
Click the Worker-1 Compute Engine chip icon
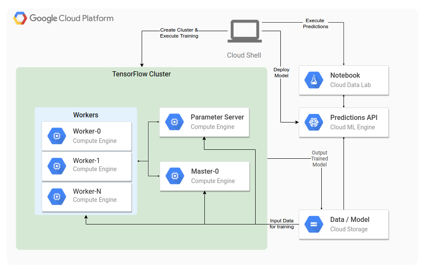pos(56,166)
